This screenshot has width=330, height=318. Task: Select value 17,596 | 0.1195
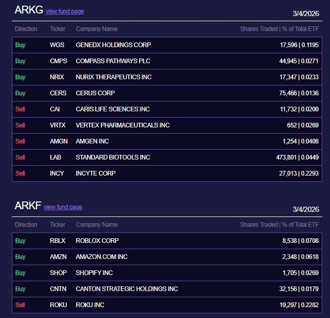pos(299,45)
